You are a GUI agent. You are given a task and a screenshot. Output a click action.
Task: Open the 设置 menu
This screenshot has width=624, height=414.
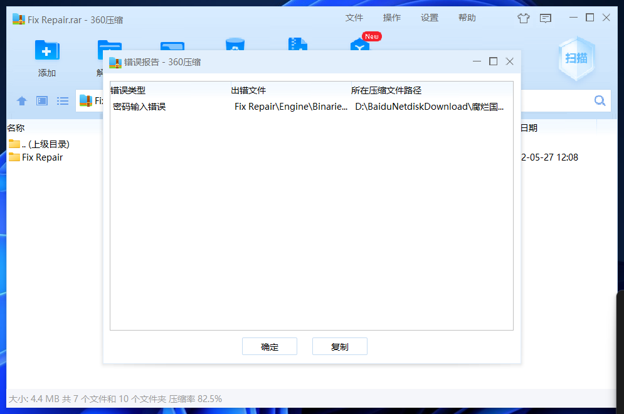click(430, 18)
